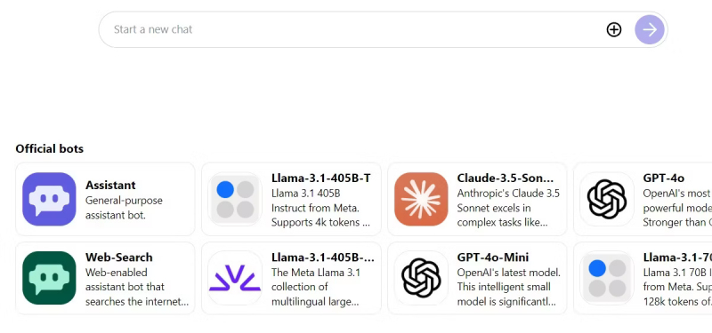The width and height of the screenshot is (712, 333).
Task: Click the plus attachment icon in chat bar
Action: (x=613, y=30)
